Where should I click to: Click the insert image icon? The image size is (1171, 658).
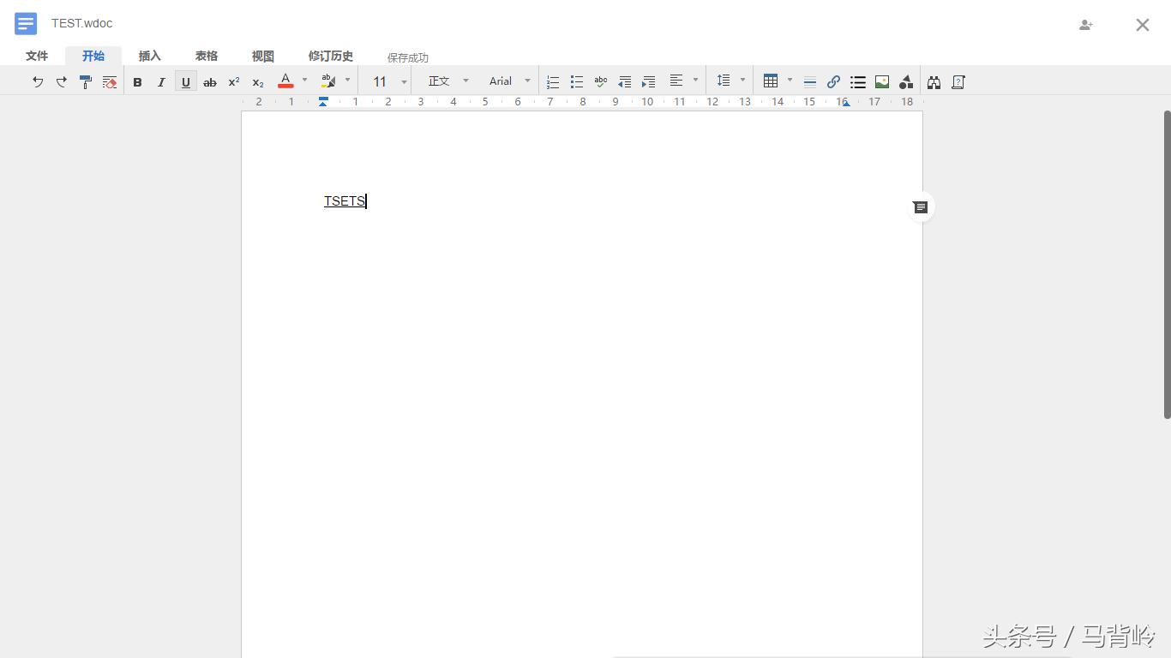tap(882, 82)
